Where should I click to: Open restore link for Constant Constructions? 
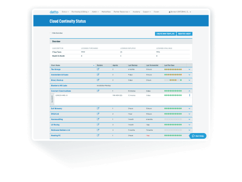tap(98, 91)
